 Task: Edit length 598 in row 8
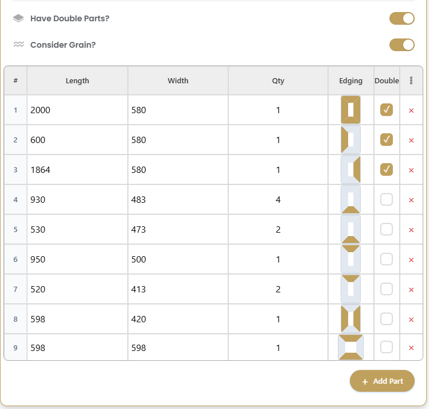tap(77, 319)
